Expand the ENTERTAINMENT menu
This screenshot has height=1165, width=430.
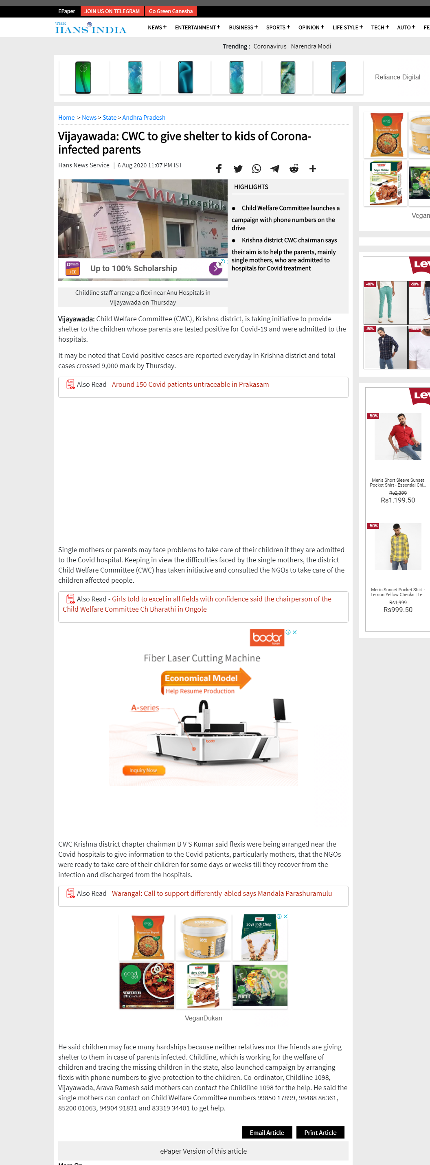(197, 28)
